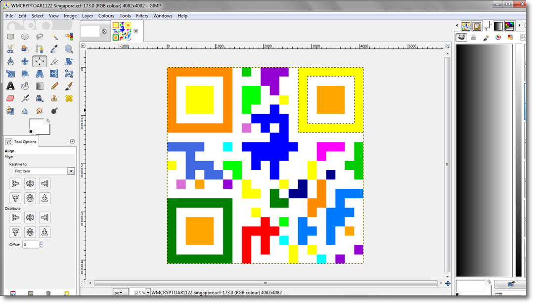Select the Scissors Select tool
Viewport: 534px width, 304px height.
point(10,49)
